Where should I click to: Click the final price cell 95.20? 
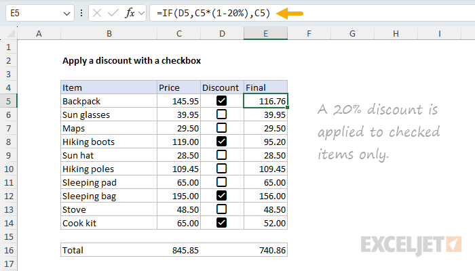[x=266, y=142]
